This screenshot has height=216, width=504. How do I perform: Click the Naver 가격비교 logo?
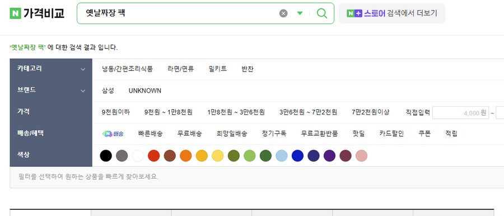(37, 13)
